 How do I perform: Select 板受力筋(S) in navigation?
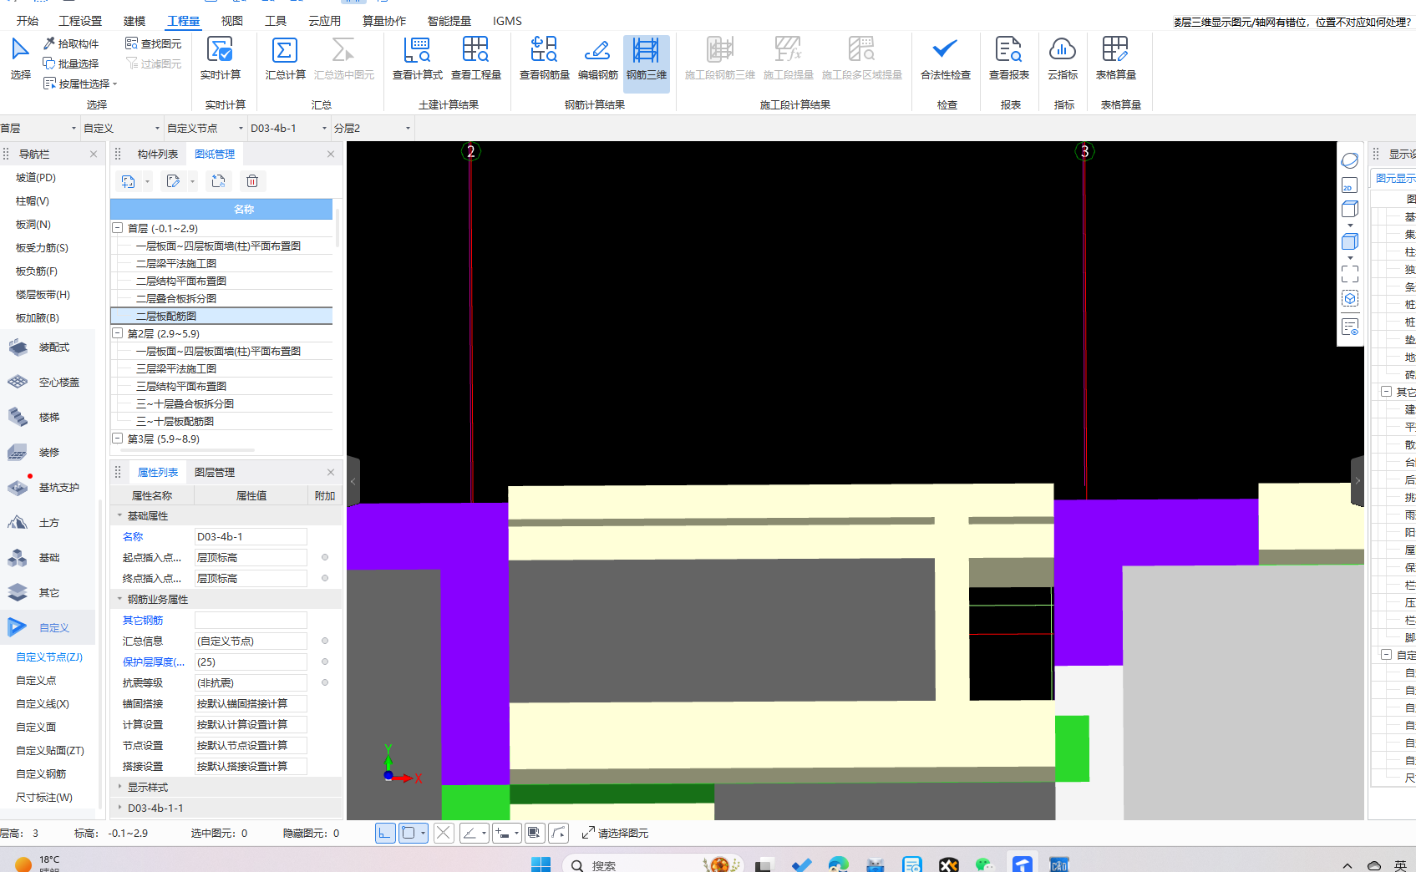42,247
